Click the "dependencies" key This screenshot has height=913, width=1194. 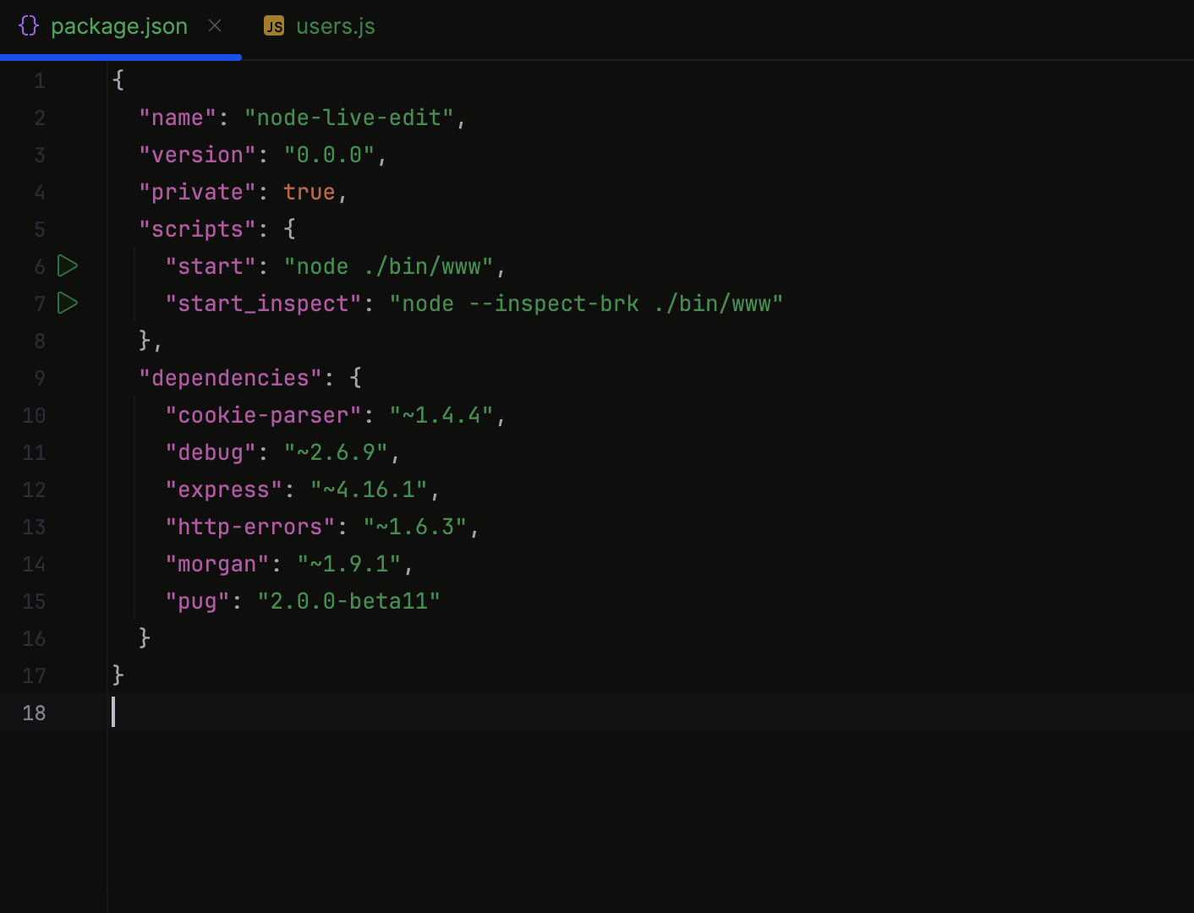(229, 378)
